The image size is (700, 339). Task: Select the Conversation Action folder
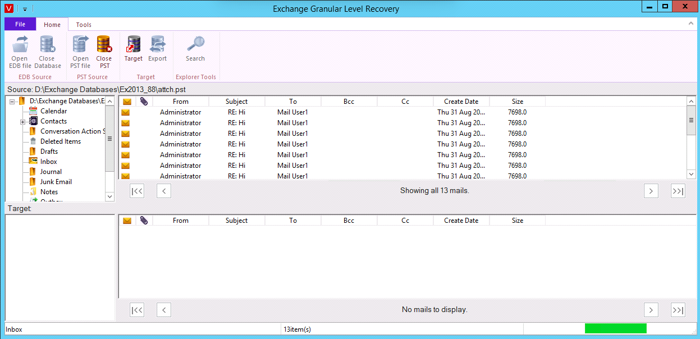point(72,131)
